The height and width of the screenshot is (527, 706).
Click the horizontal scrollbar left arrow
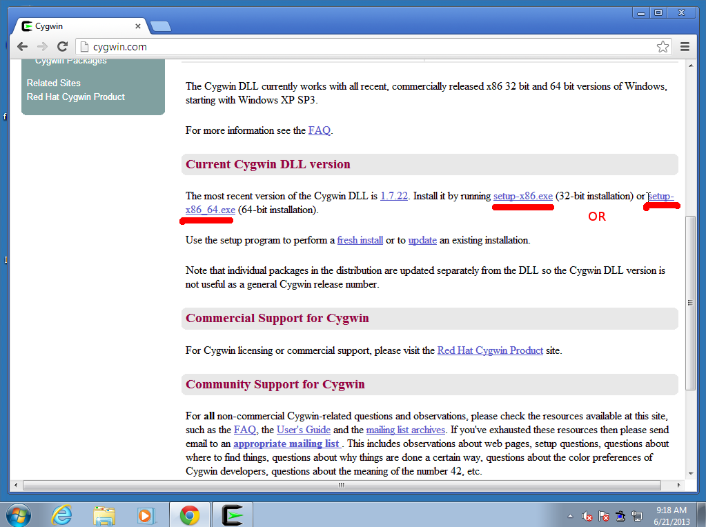[x=16, y=485]
